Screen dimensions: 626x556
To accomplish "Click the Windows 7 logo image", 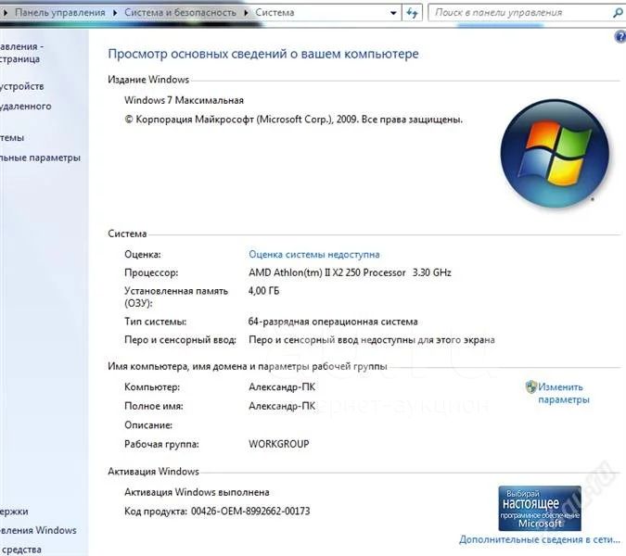I will point(555,154).
